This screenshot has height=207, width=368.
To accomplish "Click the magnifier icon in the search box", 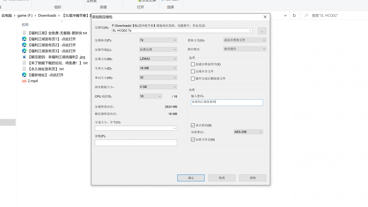I will click(x=306, y=16).
